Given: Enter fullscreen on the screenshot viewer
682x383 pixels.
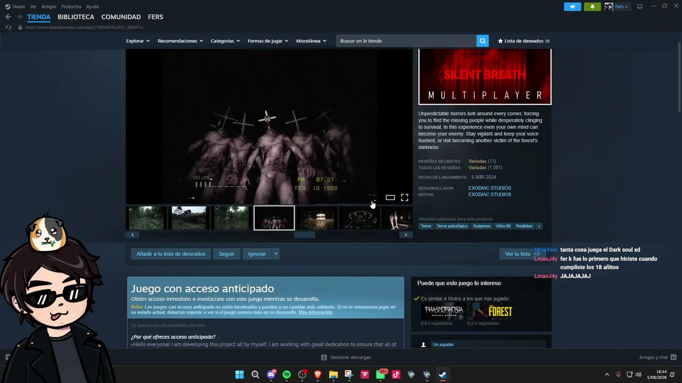Looking at the screenshot, I should point(404,197).
